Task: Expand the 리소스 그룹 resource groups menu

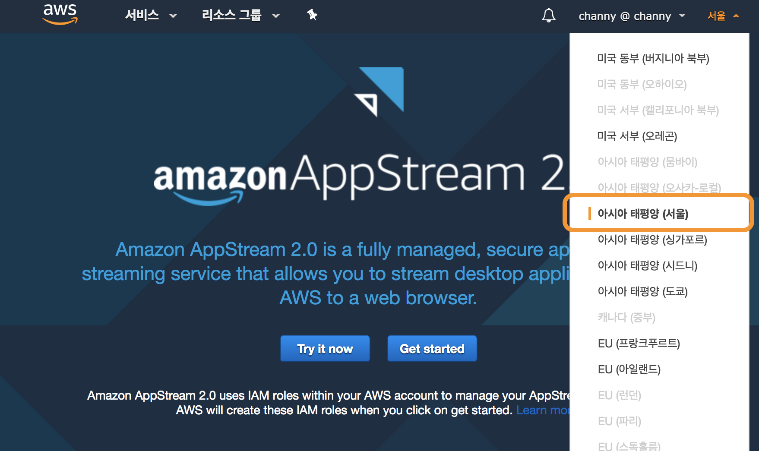Action: 240,16
